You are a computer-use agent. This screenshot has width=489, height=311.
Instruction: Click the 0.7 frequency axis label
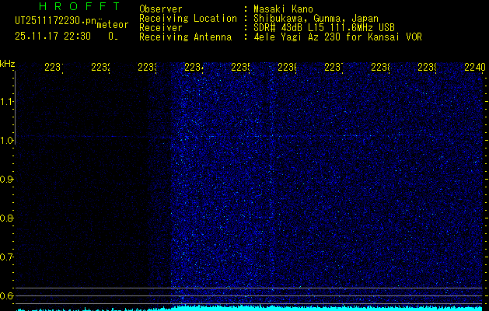click(6, 257)
